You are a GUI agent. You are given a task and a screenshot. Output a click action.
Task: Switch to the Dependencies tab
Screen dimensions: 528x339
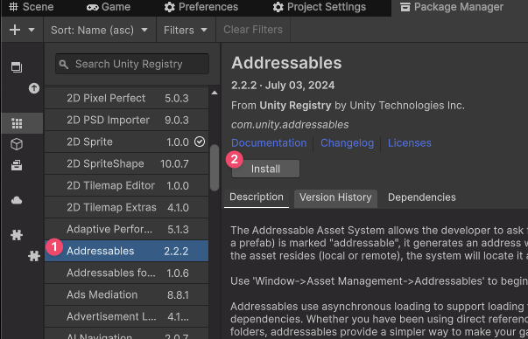coord(421,197)
